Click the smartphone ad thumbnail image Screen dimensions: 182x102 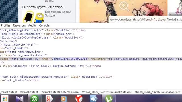tap(33, 16)
